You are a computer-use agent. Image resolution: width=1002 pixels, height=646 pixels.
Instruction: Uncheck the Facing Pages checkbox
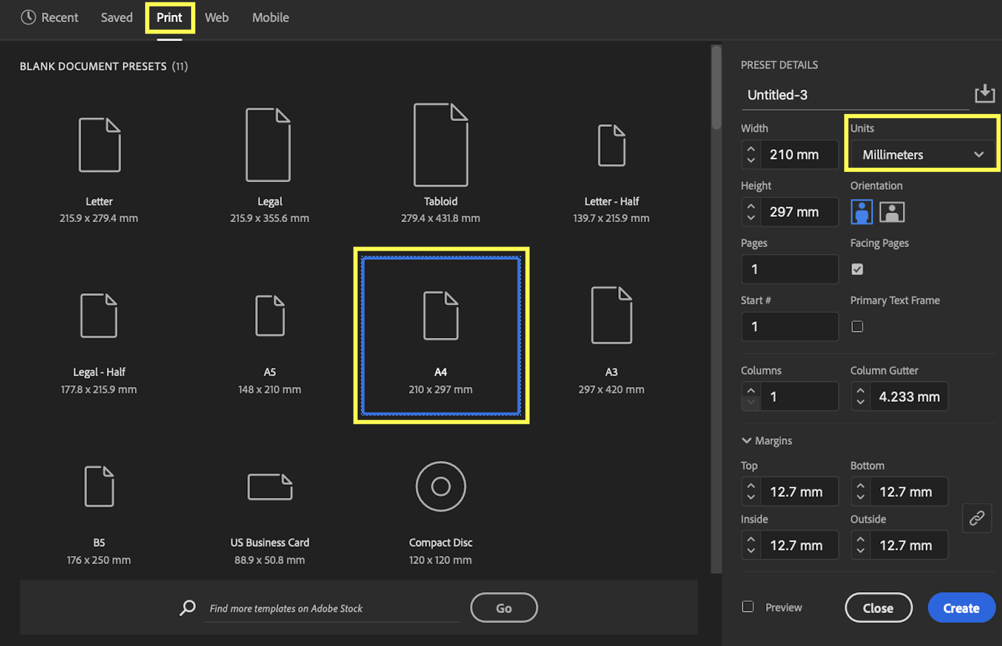pyautogui.click(x=857, y=269)
